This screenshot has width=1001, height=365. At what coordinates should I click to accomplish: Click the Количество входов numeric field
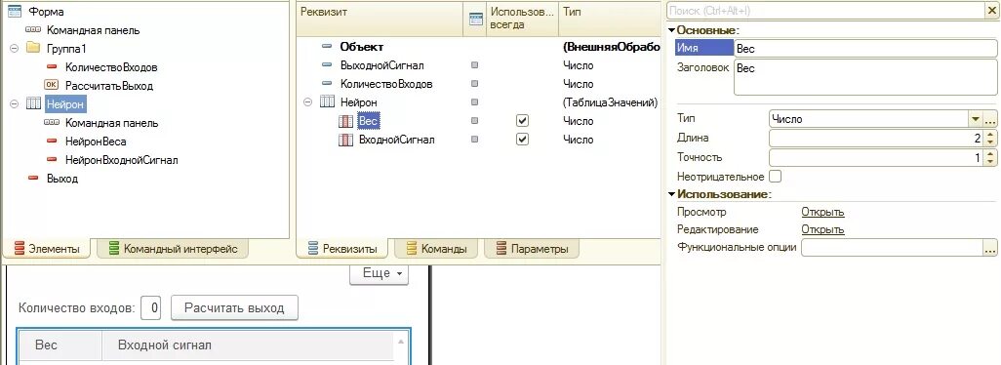click(150, 308)
